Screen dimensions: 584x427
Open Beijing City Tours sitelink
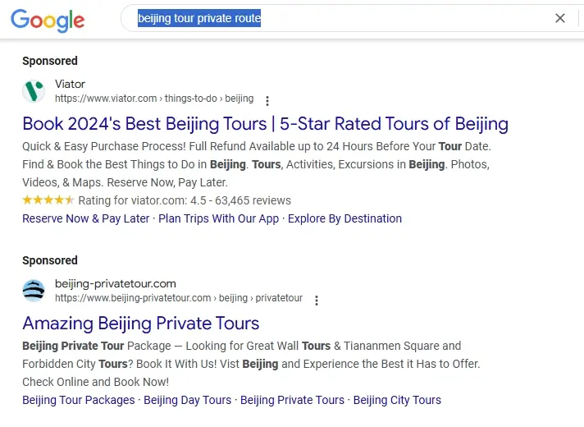click(397, 400)
